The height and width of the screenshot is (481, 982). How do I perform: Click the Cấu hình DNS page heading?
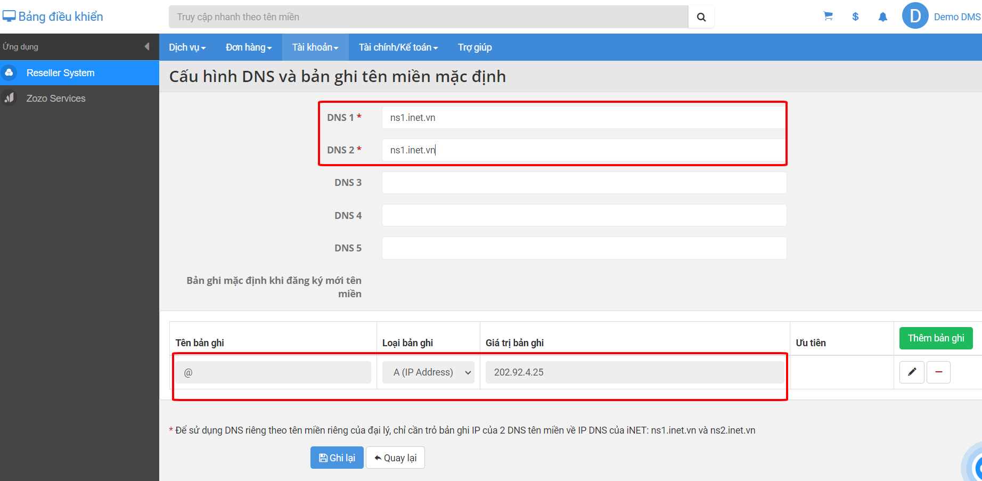[x=338, y=76]
